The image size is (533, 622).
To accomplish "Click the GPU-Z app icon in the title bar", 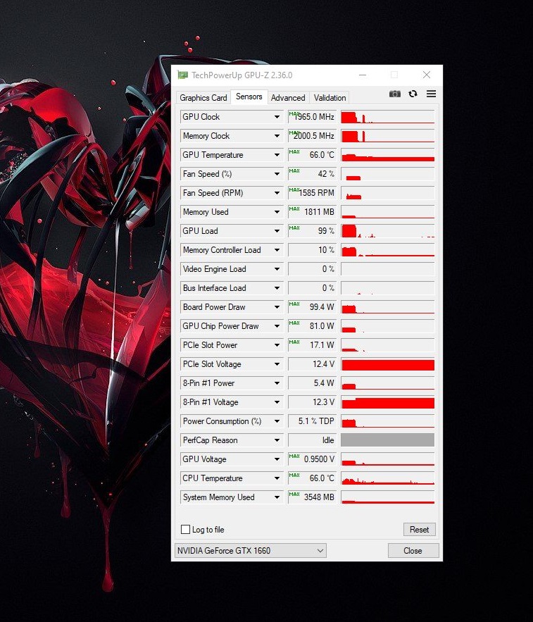I will [x=182, y=75].
